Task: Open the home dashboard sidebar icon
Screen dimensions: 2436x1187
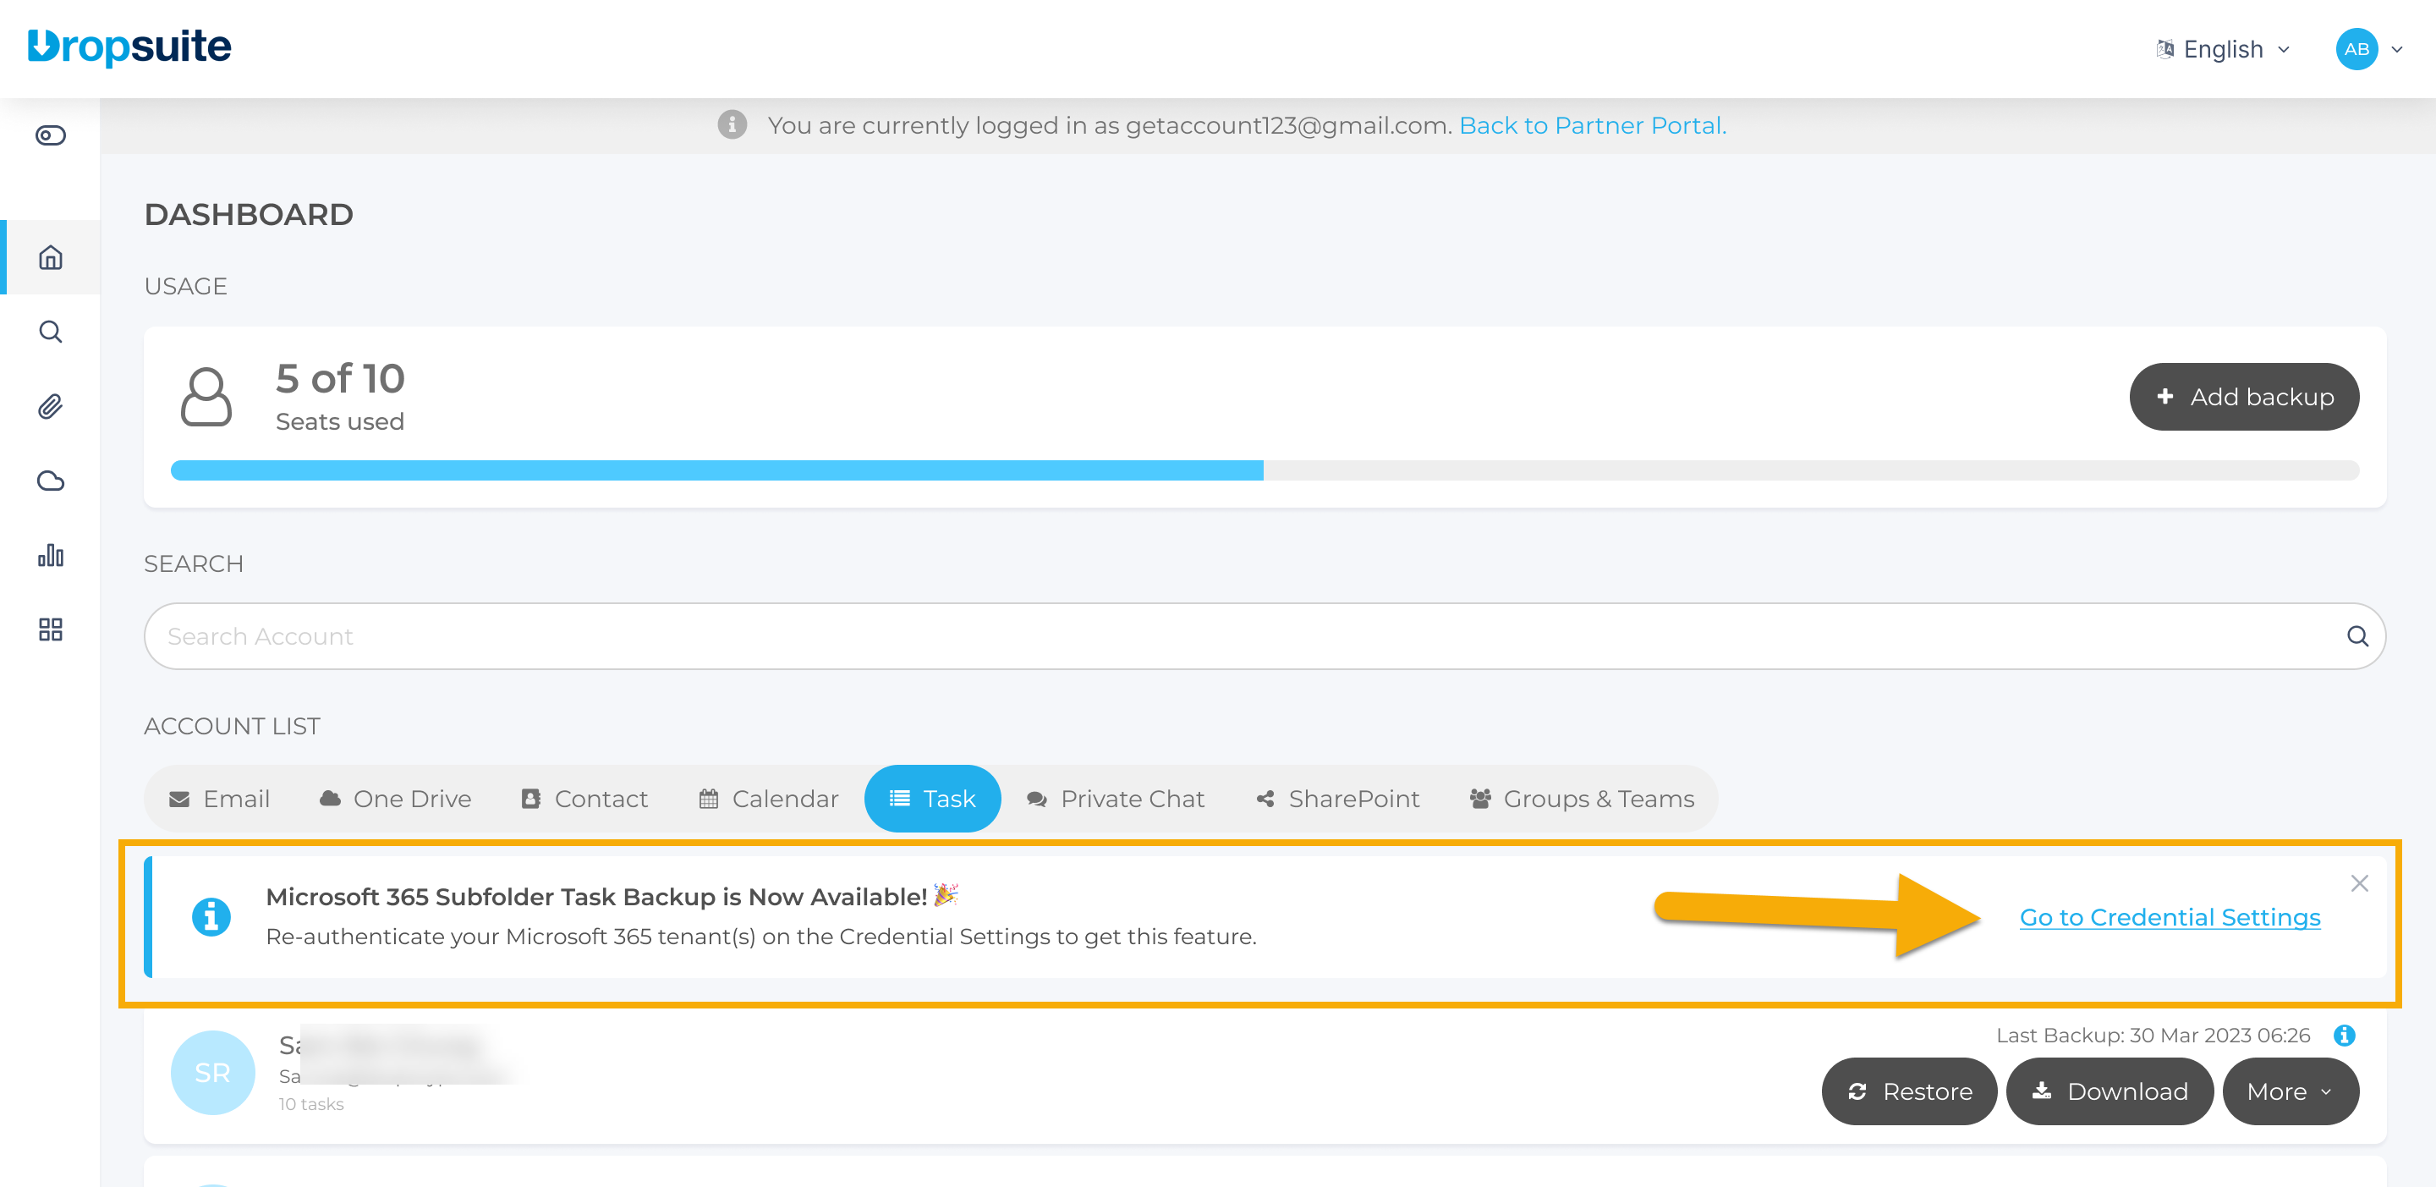Action: pyautogui.click(x=50, y=257)
